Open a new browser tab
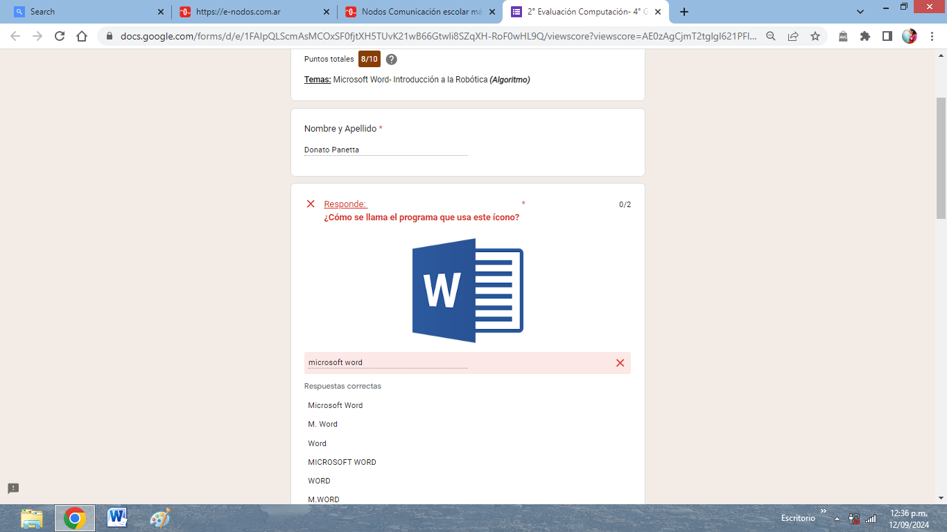 click(x=684, y=12)
